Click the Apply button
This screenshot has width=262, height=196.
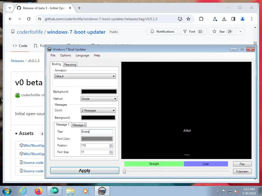[x=84, y=170]
